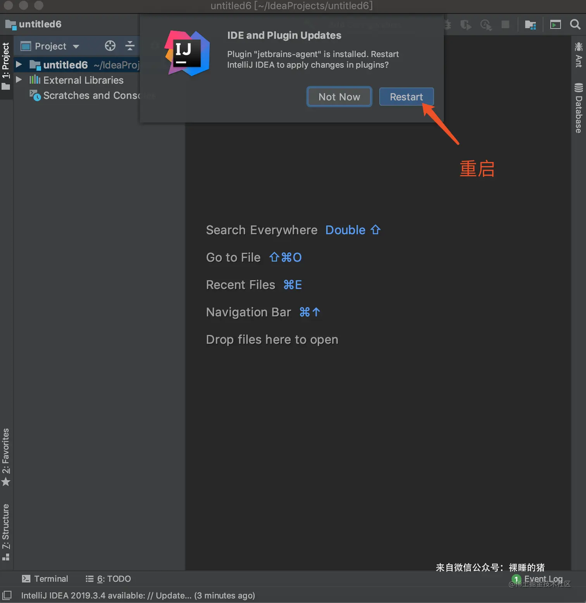Click Run with Coverage toolbar icon
Screen dimensions: 586x603
click(466, 25)
